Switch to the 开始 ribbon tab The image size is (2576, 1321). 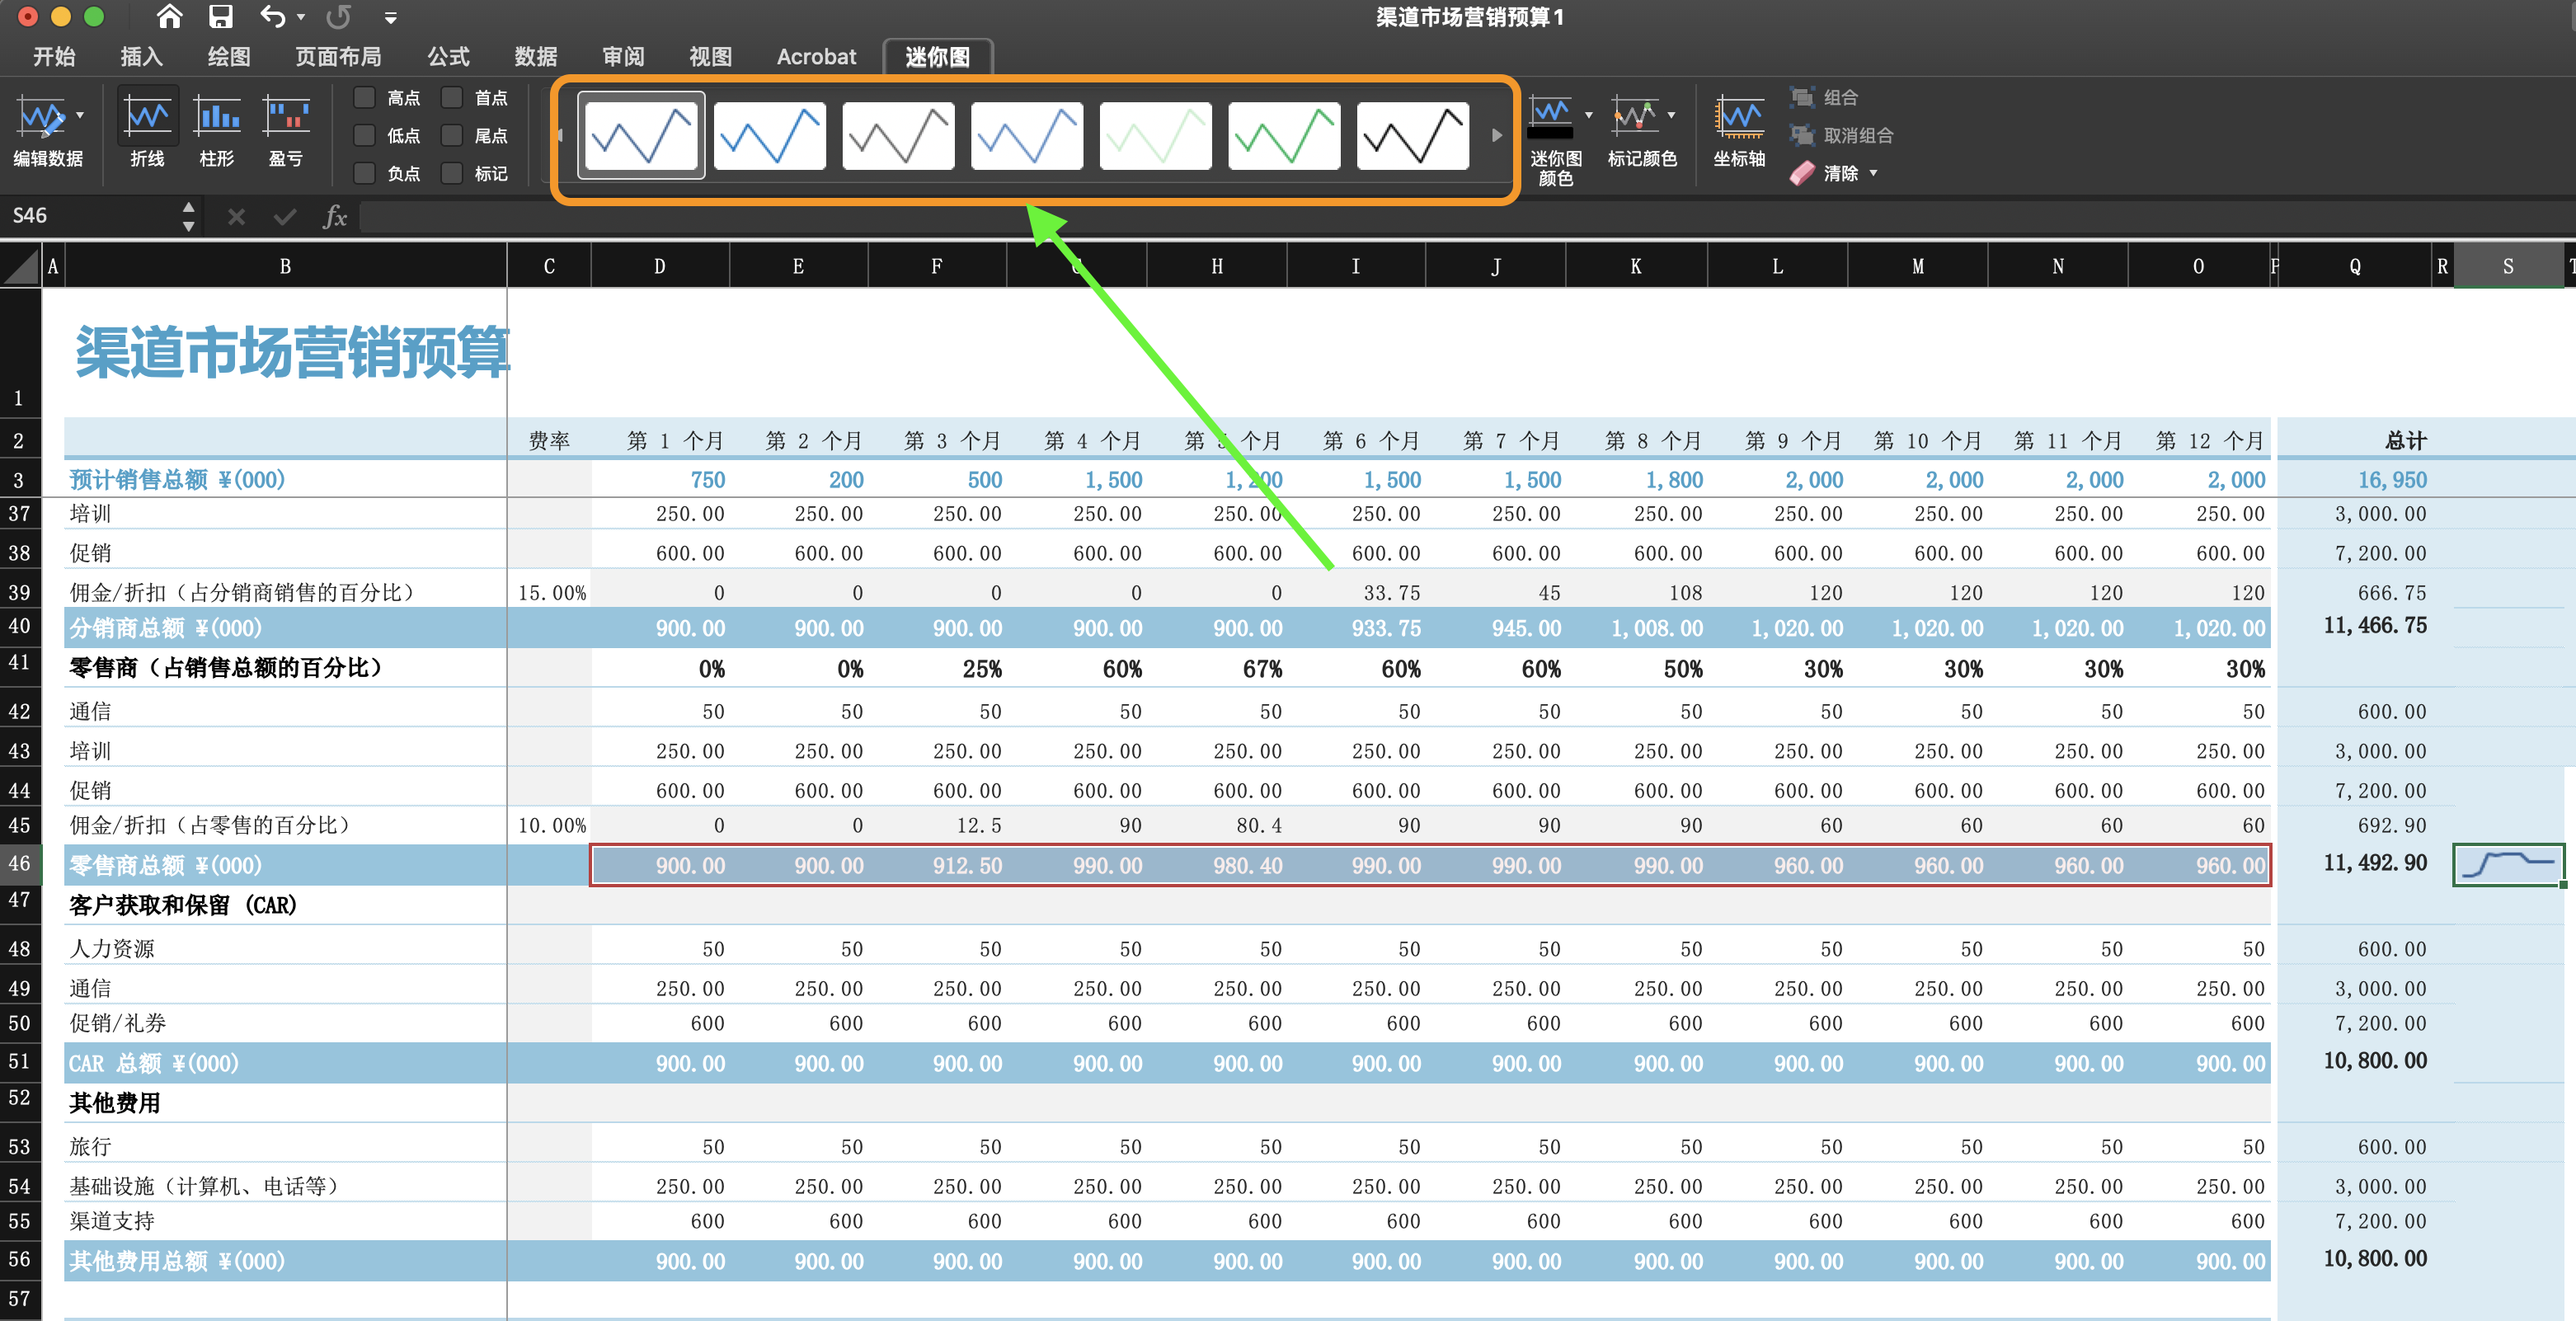pyautogui.click(x=54, y=57)
